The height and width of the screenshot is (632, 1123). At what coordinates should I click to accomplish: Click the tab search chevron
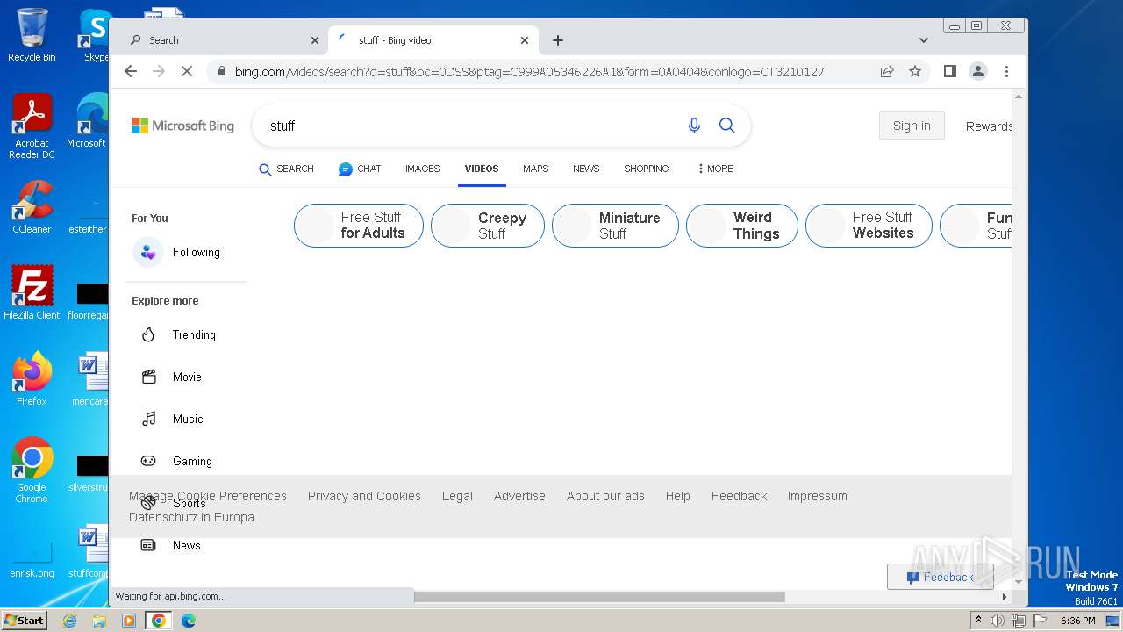click(923, 40)
